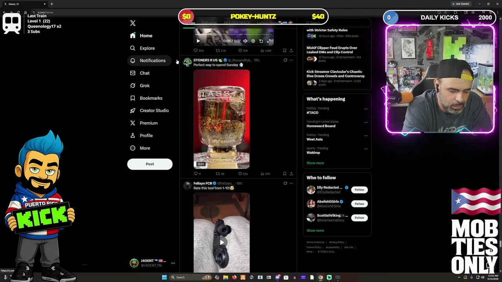Viewport: 502px width, 282px height.
Task: Open Profile from the sidebar
Action: (141, 136)
